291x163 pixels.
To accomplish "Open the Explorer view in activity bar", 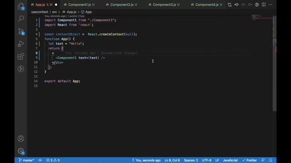I will tap(21, 6).
